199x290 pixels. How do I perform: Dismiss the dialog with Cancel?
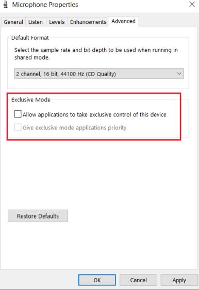pos(138,280)
